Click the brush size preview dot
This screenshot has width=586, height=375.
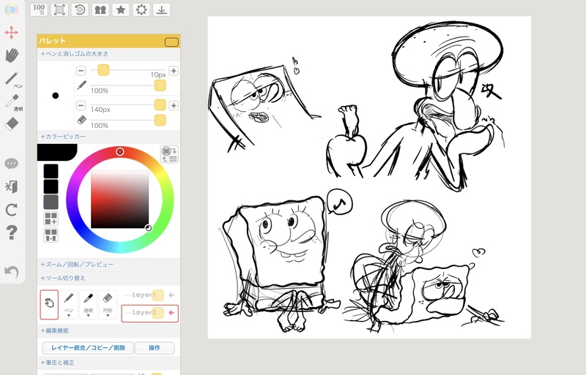coord(56,96)
